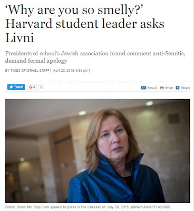Click the Google G+1 button

click(32, 87)
